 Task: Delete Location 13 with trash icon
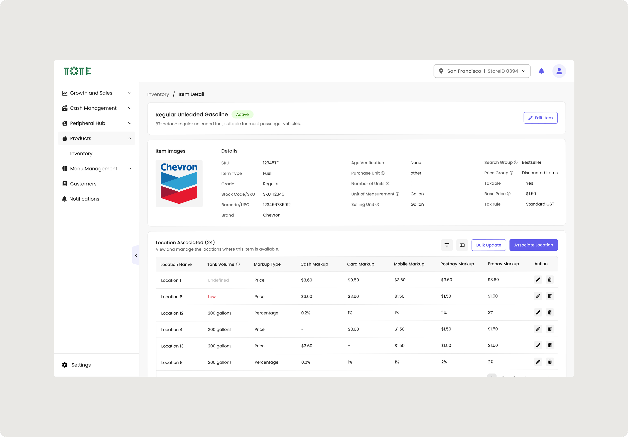[x=550, y=345]
